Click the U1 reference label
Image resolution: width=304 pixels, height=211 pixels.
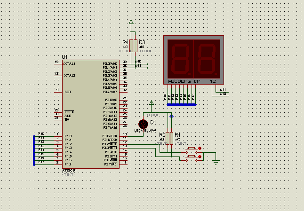[x=64, y=57]
